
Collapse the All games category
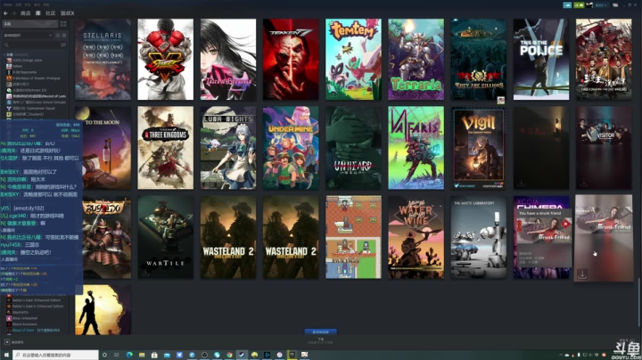click(x=4, y=54)
